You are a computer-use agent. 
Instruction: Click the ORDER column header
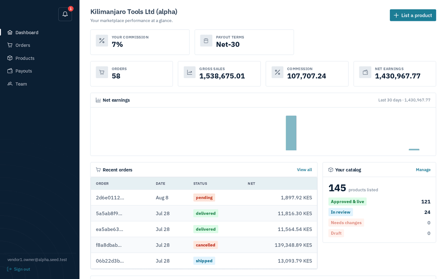click(102, 183)
